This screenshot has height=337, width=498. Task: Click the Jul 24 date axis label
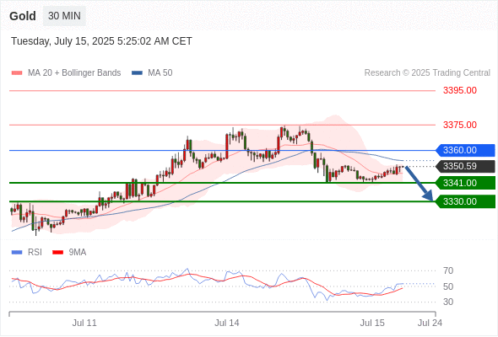(430, 323)
